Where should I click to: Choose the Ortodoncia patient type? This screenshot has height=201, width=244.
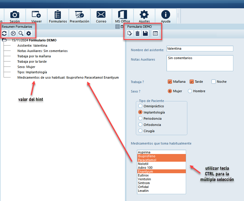[140, 124]
